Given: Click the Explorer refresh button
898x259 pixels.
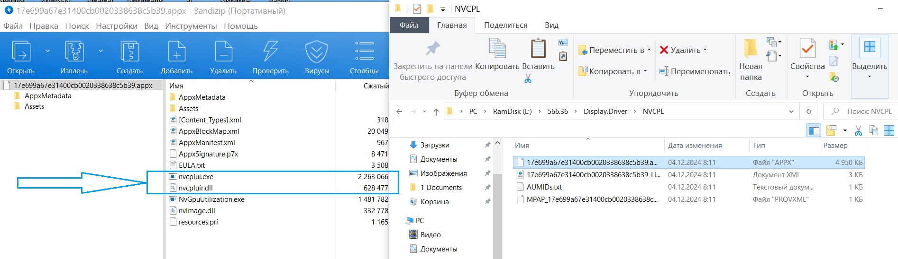Looking at the screenshot, I should (809, 112).
